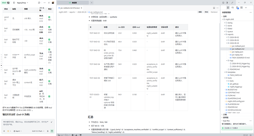The height and width of the screenshot is (136, 254).
Task: Click the main branch status item
Action: coord(61,135)
